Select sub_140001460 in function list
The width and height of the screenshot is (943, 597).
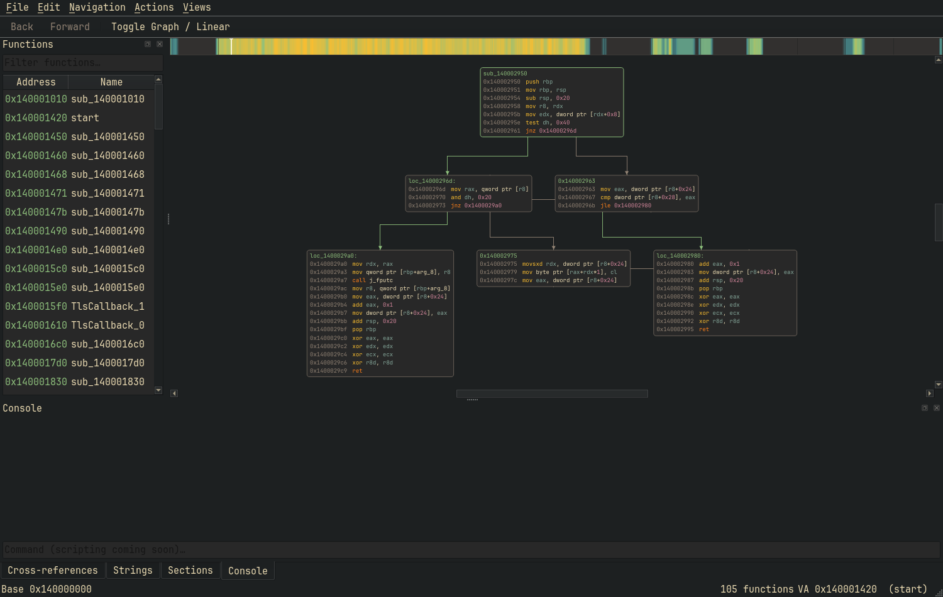pyautogui.click(x=79, y=156)
